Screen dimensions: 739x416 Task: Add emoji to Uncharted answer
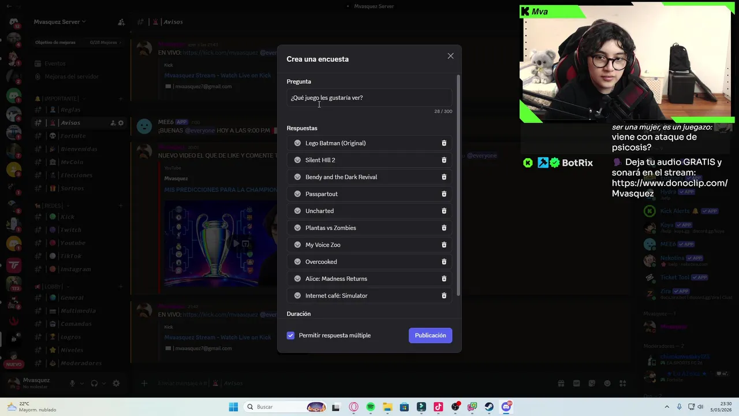(297, 211)
